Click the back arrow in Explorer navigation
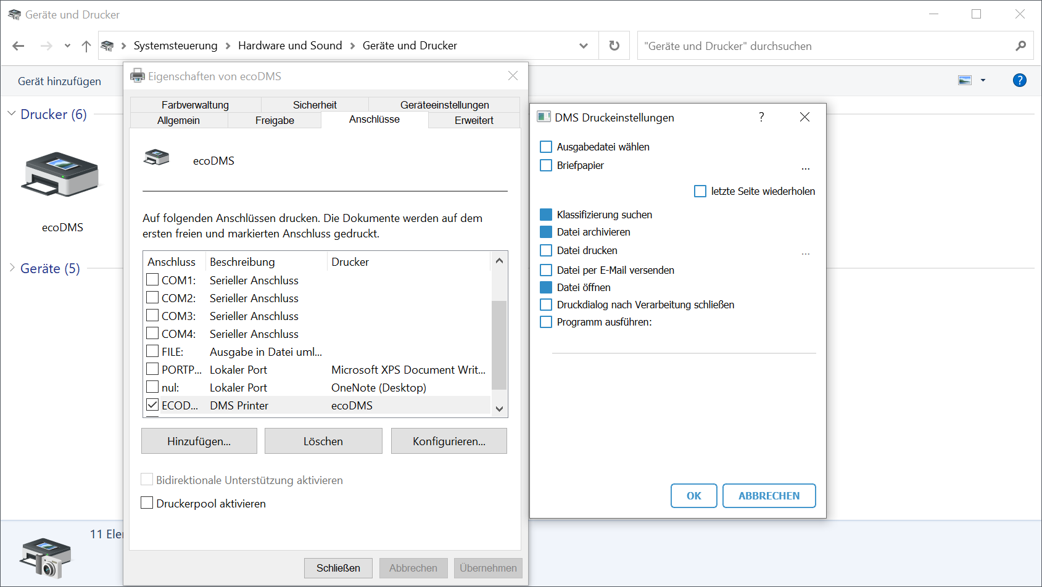The height and width of the screenshot is (587, 1042). (x=19, y=46)
